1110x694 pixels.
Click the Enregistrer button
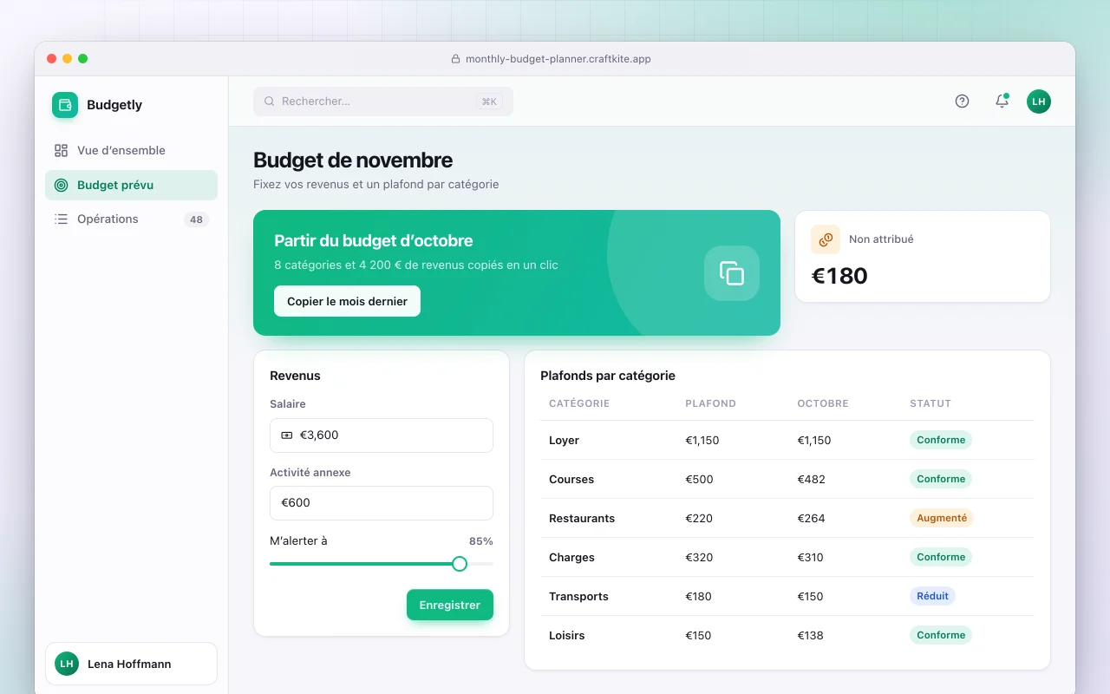pyautogui.click(x=449, y=605)
